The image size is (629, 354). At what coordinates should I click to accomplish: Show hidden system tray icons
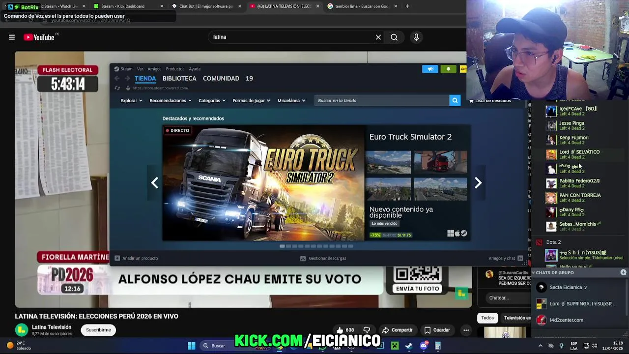coord(541,346)
